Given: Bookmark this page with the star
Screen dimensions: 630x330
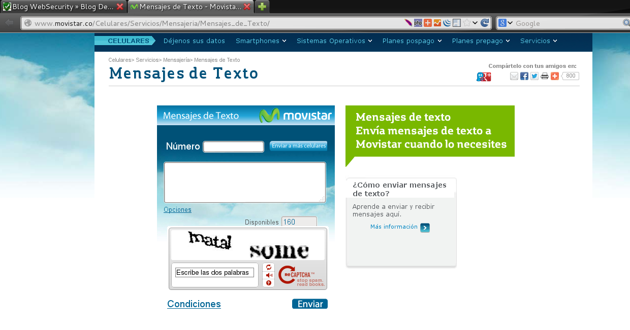Looking at the screenshot, I should pyautogui.click(x=466, y=23).
